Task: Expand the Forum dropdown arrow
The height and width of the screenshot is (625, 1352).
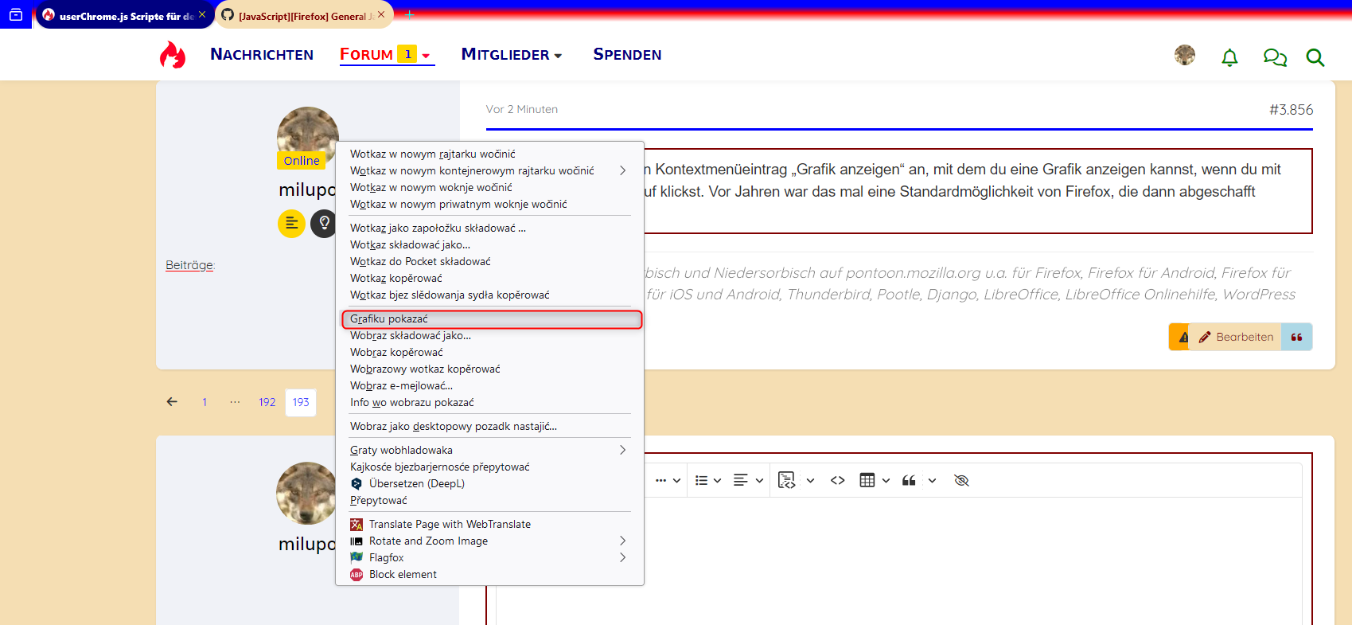Action: tap(426, 56)
